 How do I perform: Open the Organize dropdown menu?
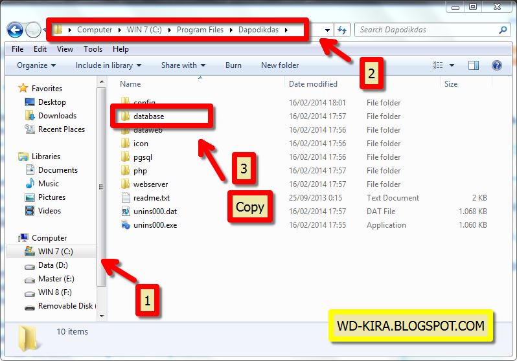point(36,65)
